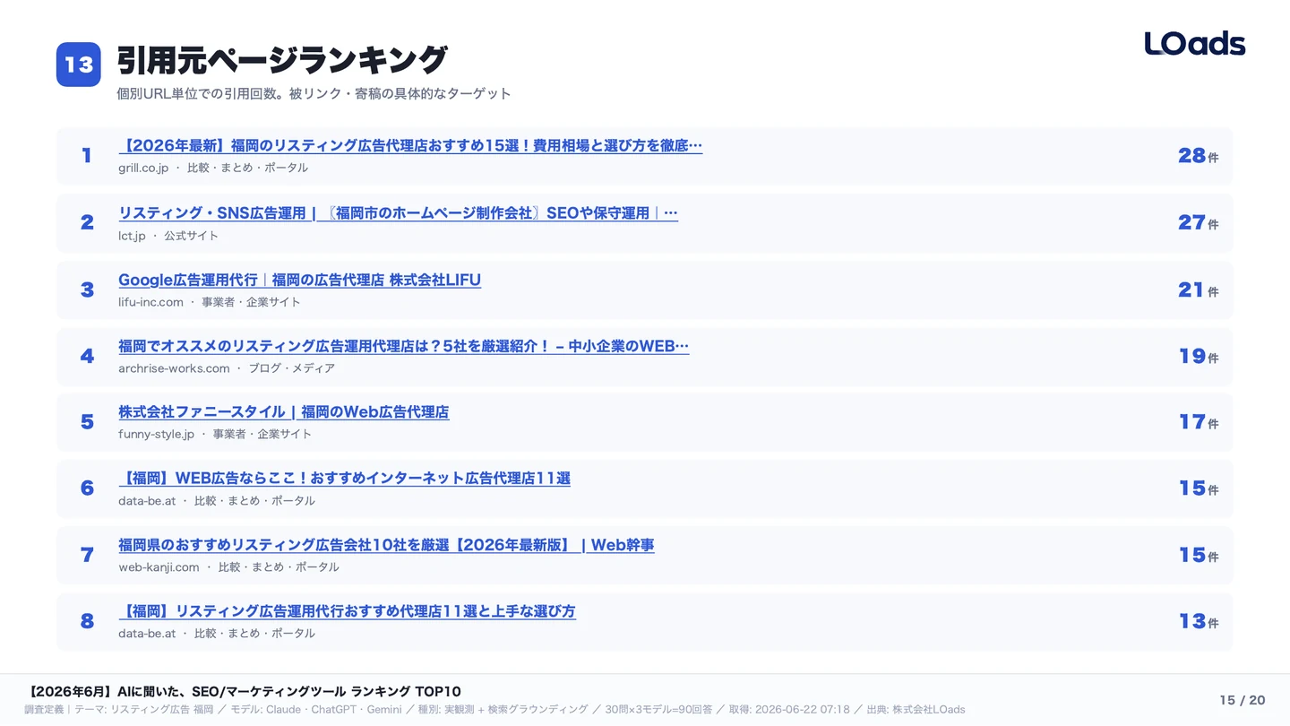Open the 福岡でオススメのリスティング広告運用代理店 link
The width and height of the screenshot is (1290, 726).
pos(404,346)
